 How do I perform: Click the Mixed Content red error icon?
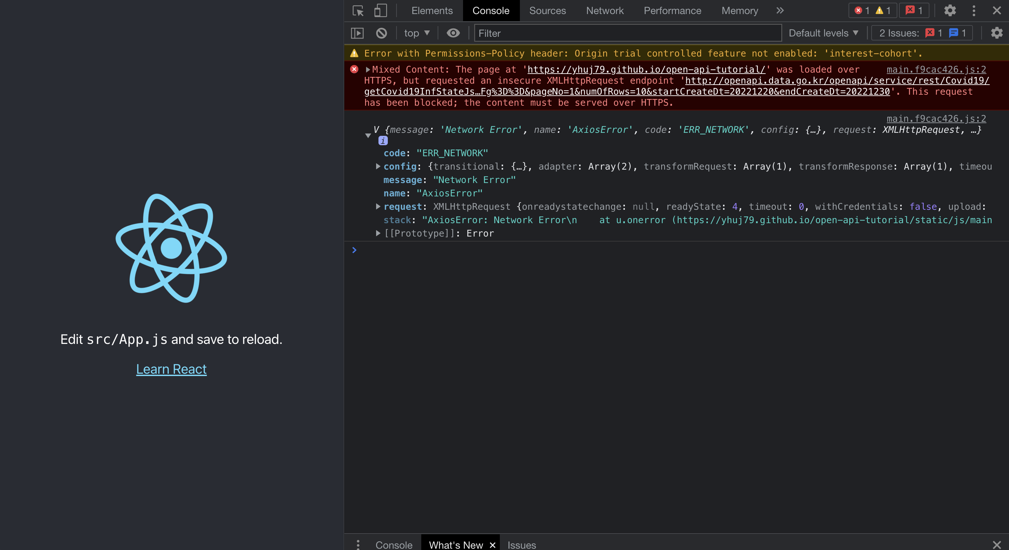coord(354,69)
